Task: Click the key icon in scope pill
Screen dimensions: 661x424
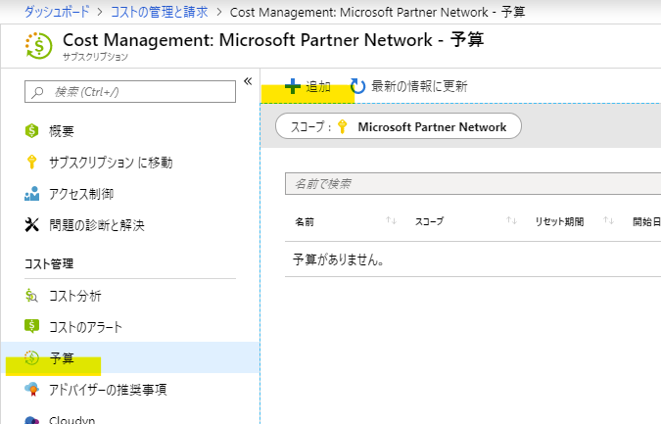Action: coord(343,126)
